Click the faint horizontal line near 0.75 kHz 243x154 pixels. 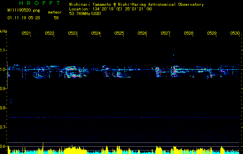click(x=124, y=117)
